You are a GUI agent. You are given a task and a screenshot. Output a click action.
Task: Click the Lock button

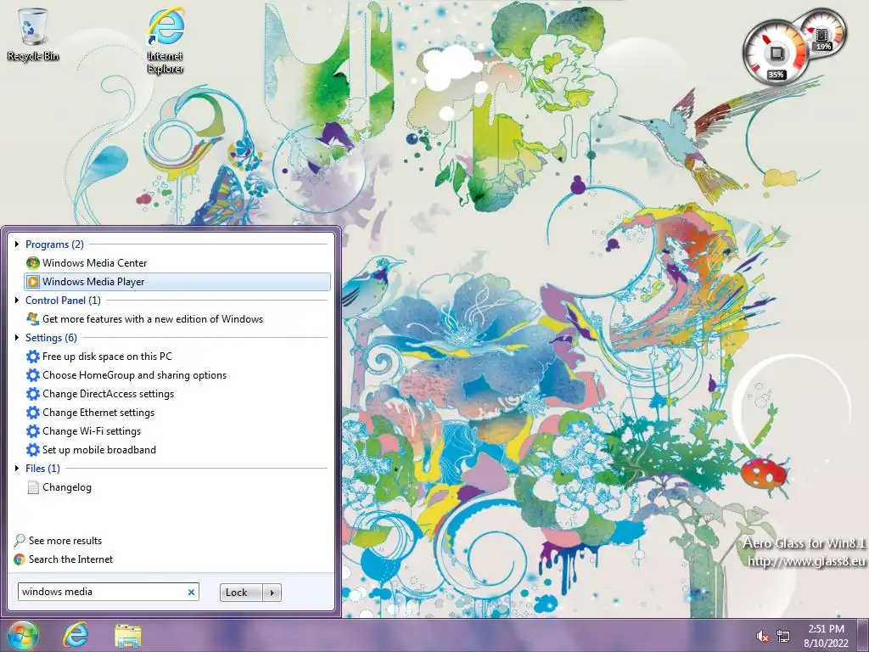[241, 592]
